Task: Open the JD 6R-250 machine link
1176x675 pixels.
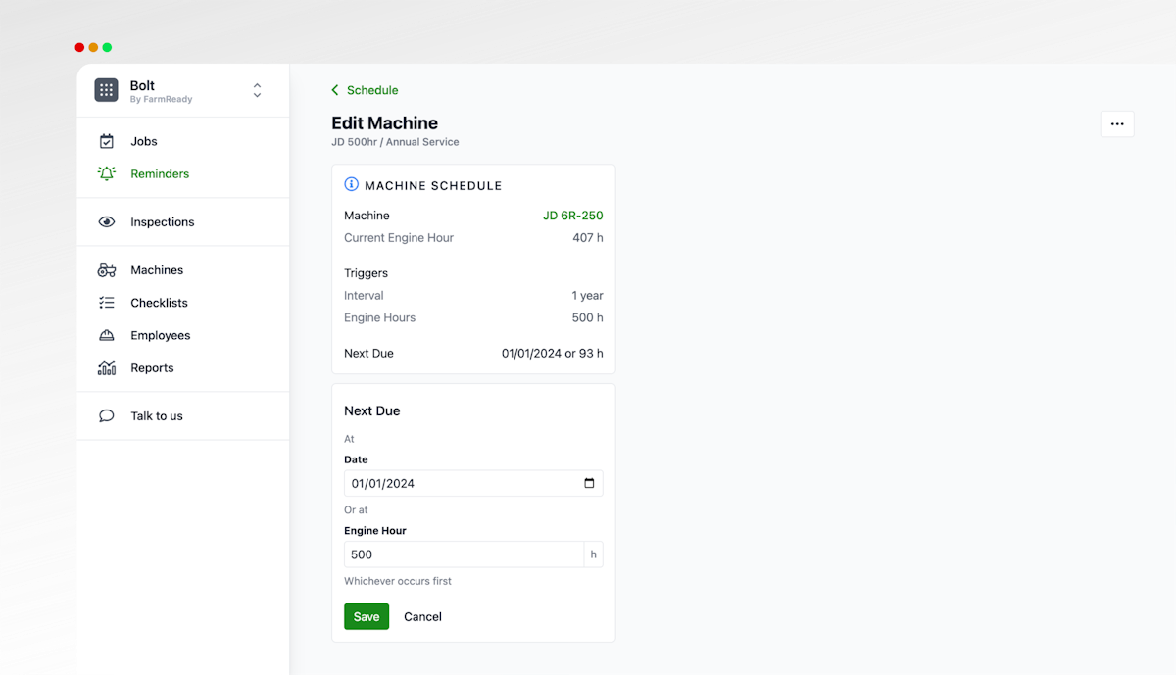Action: [572, 216]
